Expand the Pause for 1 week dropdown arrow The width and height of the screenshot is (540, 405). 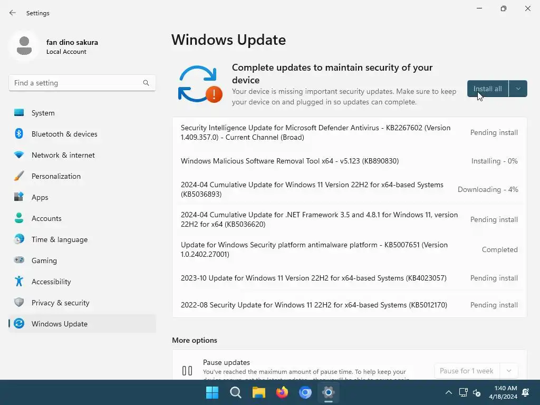point(509,371)
